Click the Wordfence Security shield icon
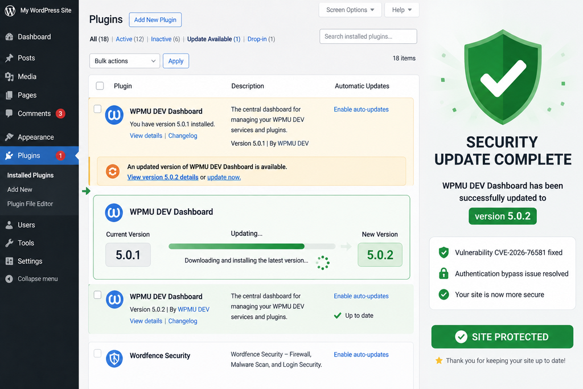Image resolution: width=583 pixels, height=389 pixels. (114, 358)
